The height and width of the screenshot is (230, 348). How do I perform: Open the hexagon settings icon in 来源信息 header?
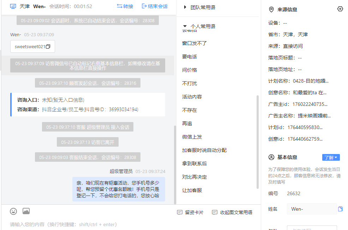pyautogui.click(x=340, y=9)
